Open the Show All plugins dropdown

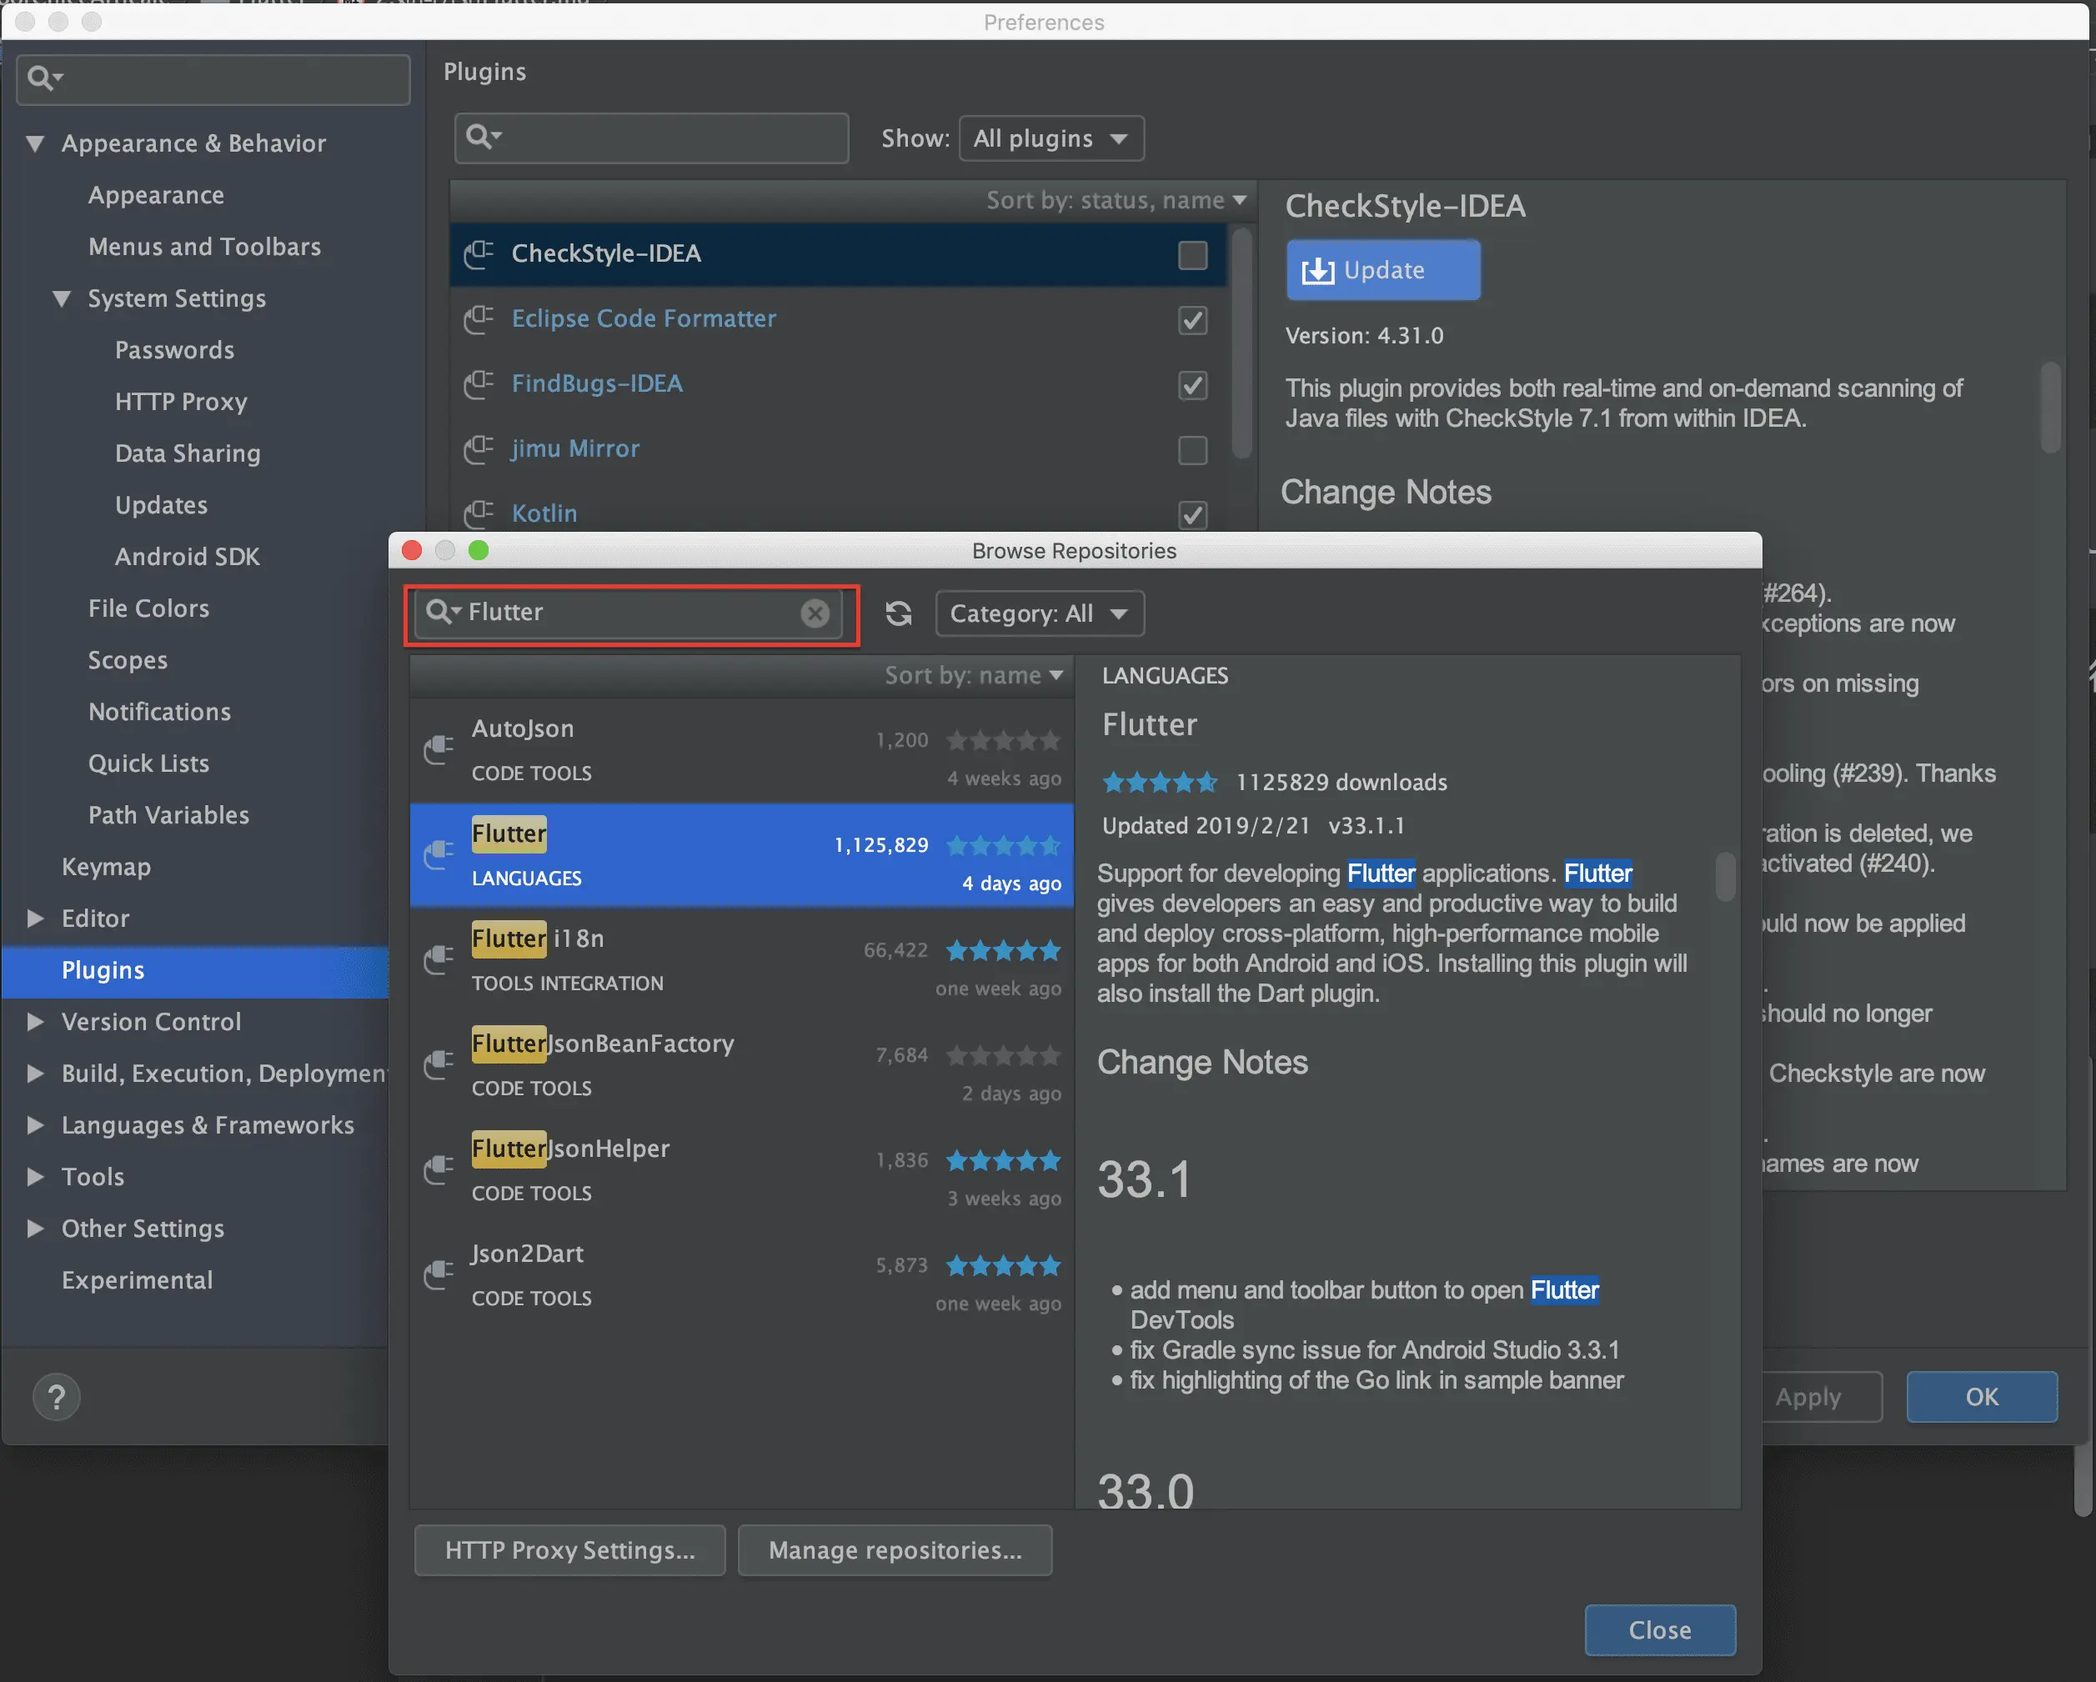[x=1050, y=138]
